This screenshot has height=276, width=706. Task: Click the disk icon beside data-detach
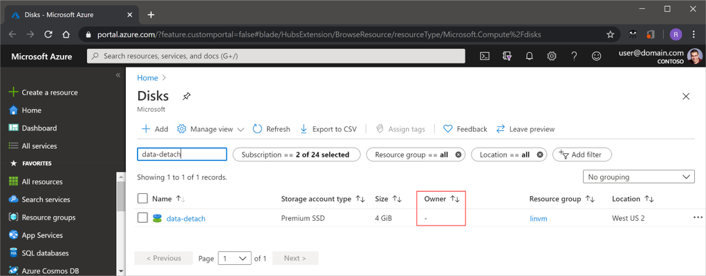pyautogui.click(x=157, y=219)
